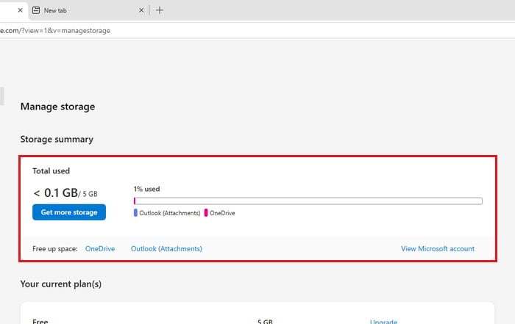This screenshot has height=324, width=515.
Task: Open Outlook (Attachments) free up space link
Action: click(x=166, y=248)
